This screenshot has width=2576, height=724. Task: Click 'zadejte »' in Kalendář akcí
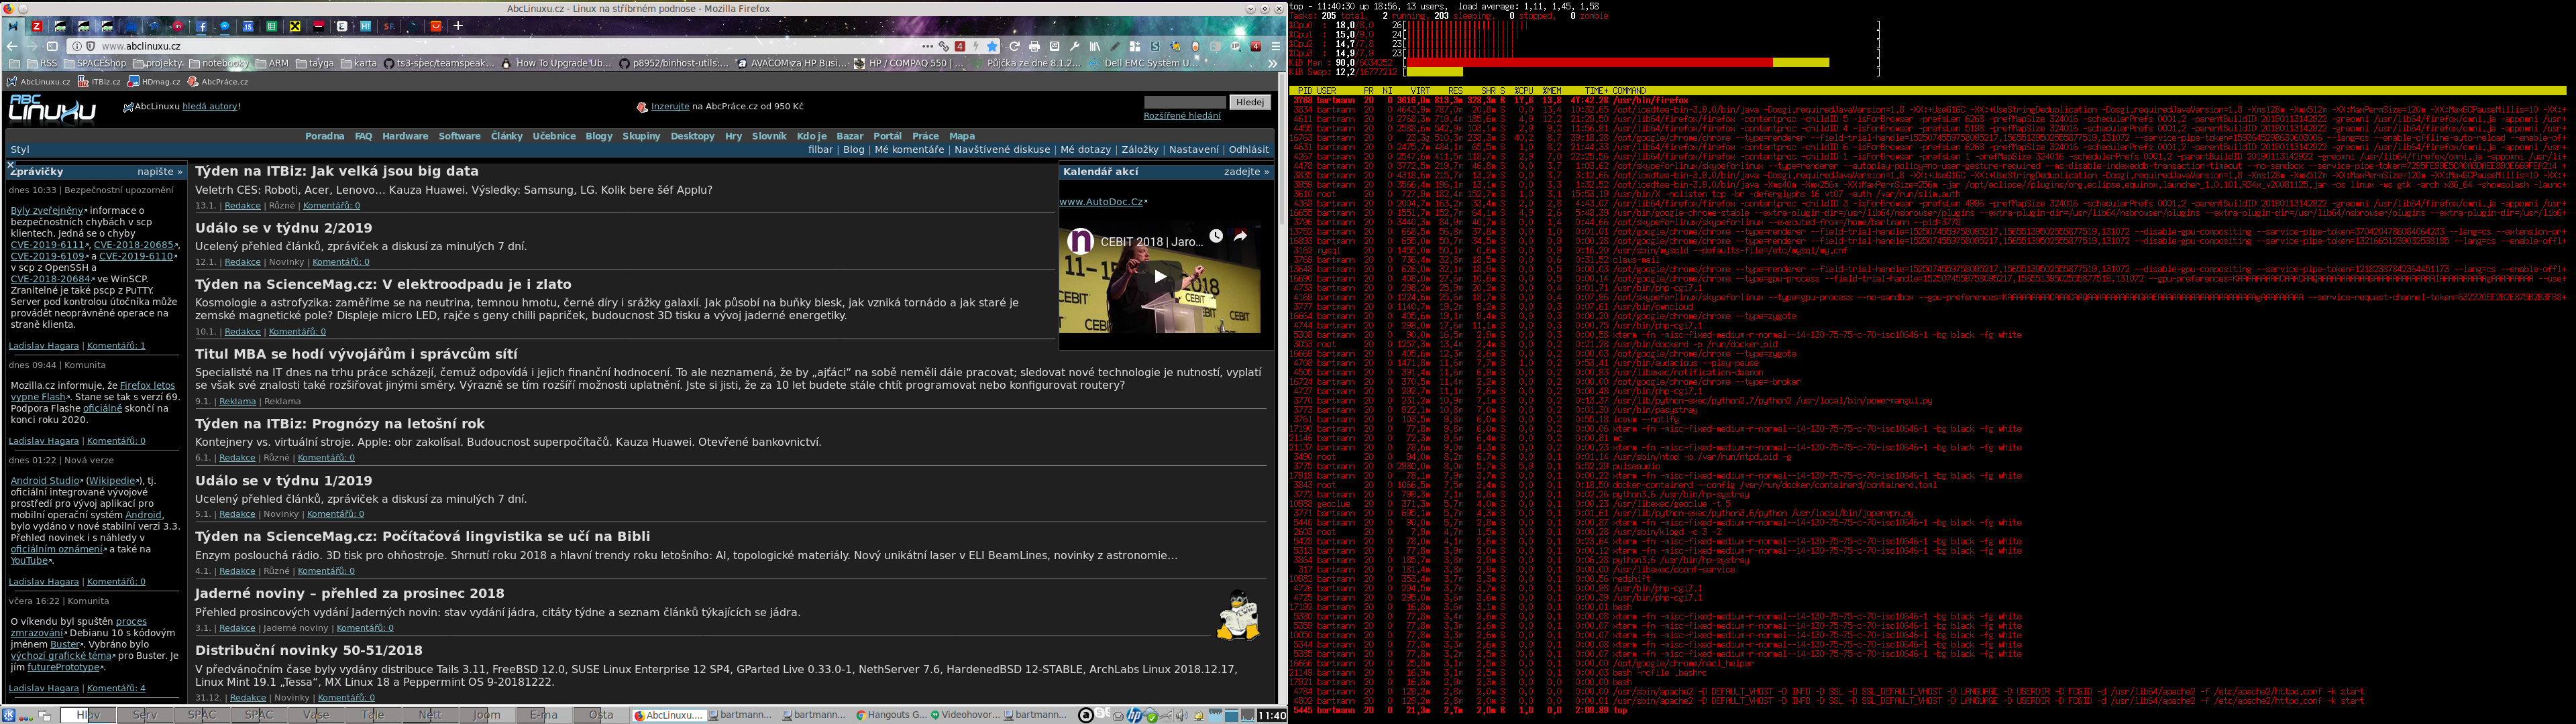click(1246, 172)
